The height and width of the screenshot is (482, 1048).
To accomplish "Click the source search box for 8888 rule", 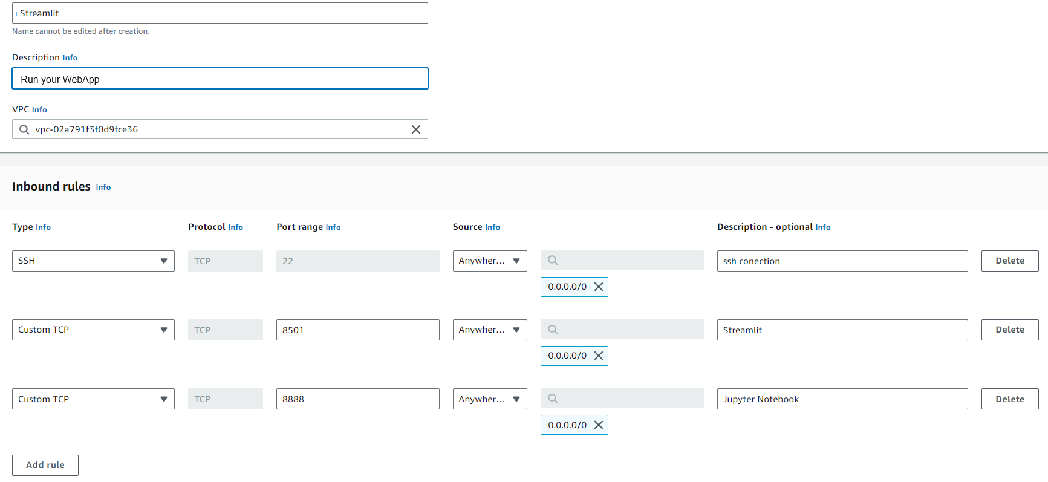I will click(x=622, y=399).
